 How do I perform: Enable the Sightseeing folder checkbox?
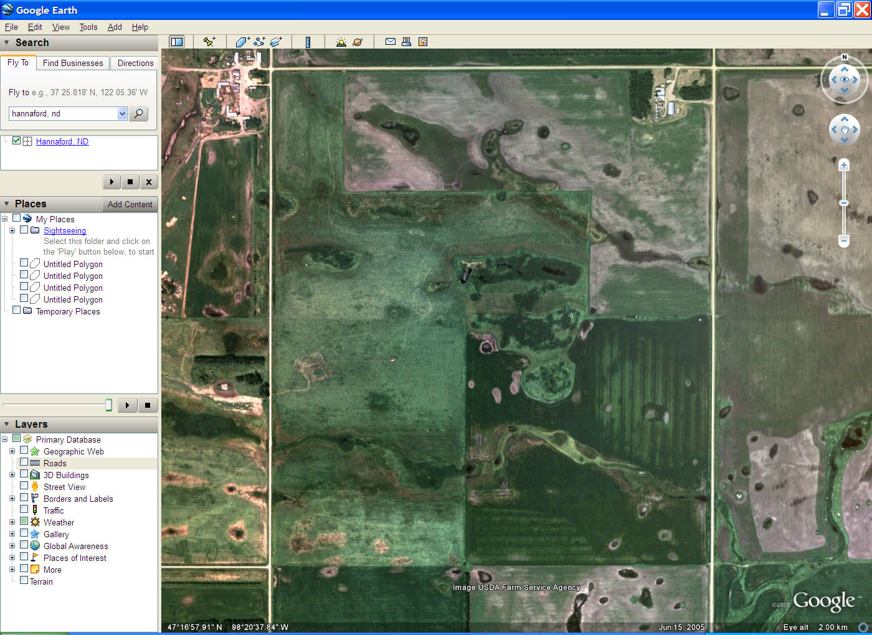coord(24,230)
